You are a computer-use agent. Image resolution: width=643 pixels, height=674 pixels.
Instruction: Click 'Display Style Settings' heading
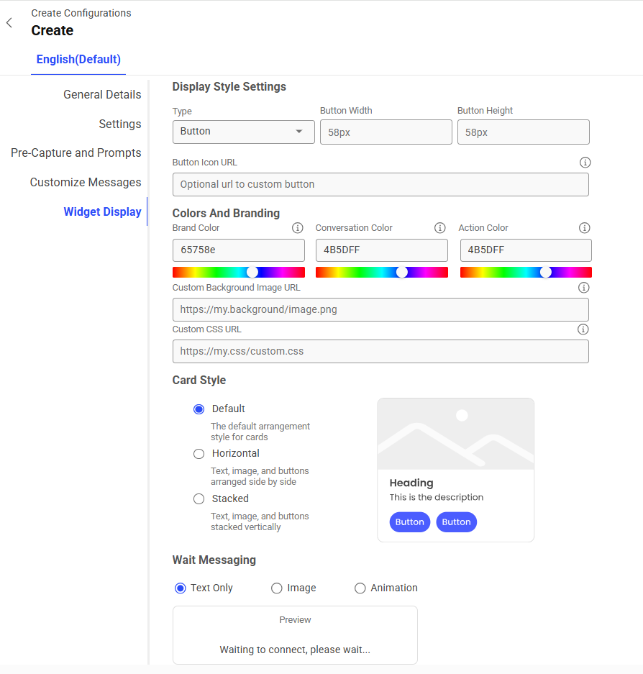click(x=229, y=87)
